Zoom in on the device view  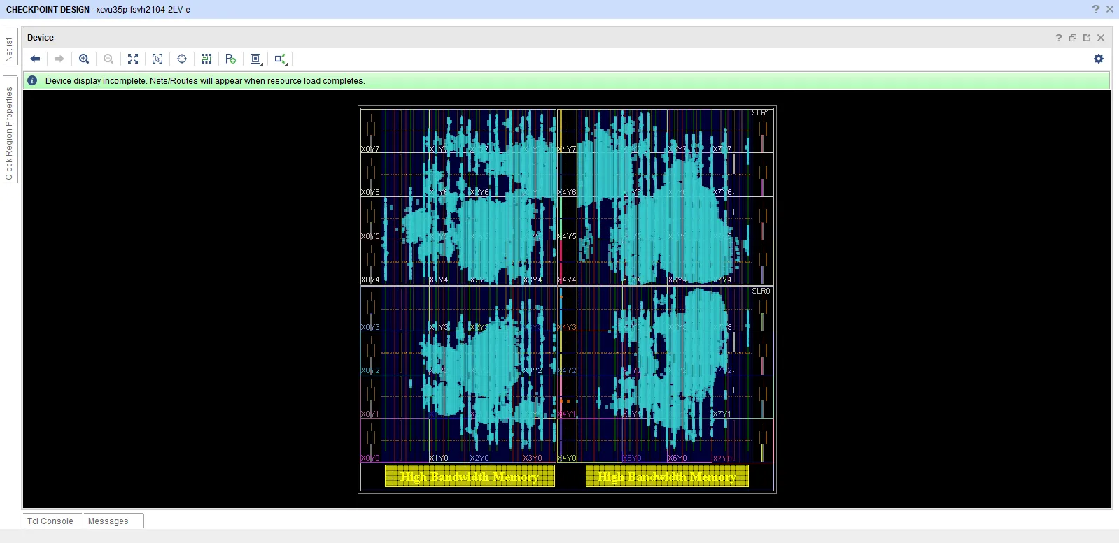tap(84, 59)
